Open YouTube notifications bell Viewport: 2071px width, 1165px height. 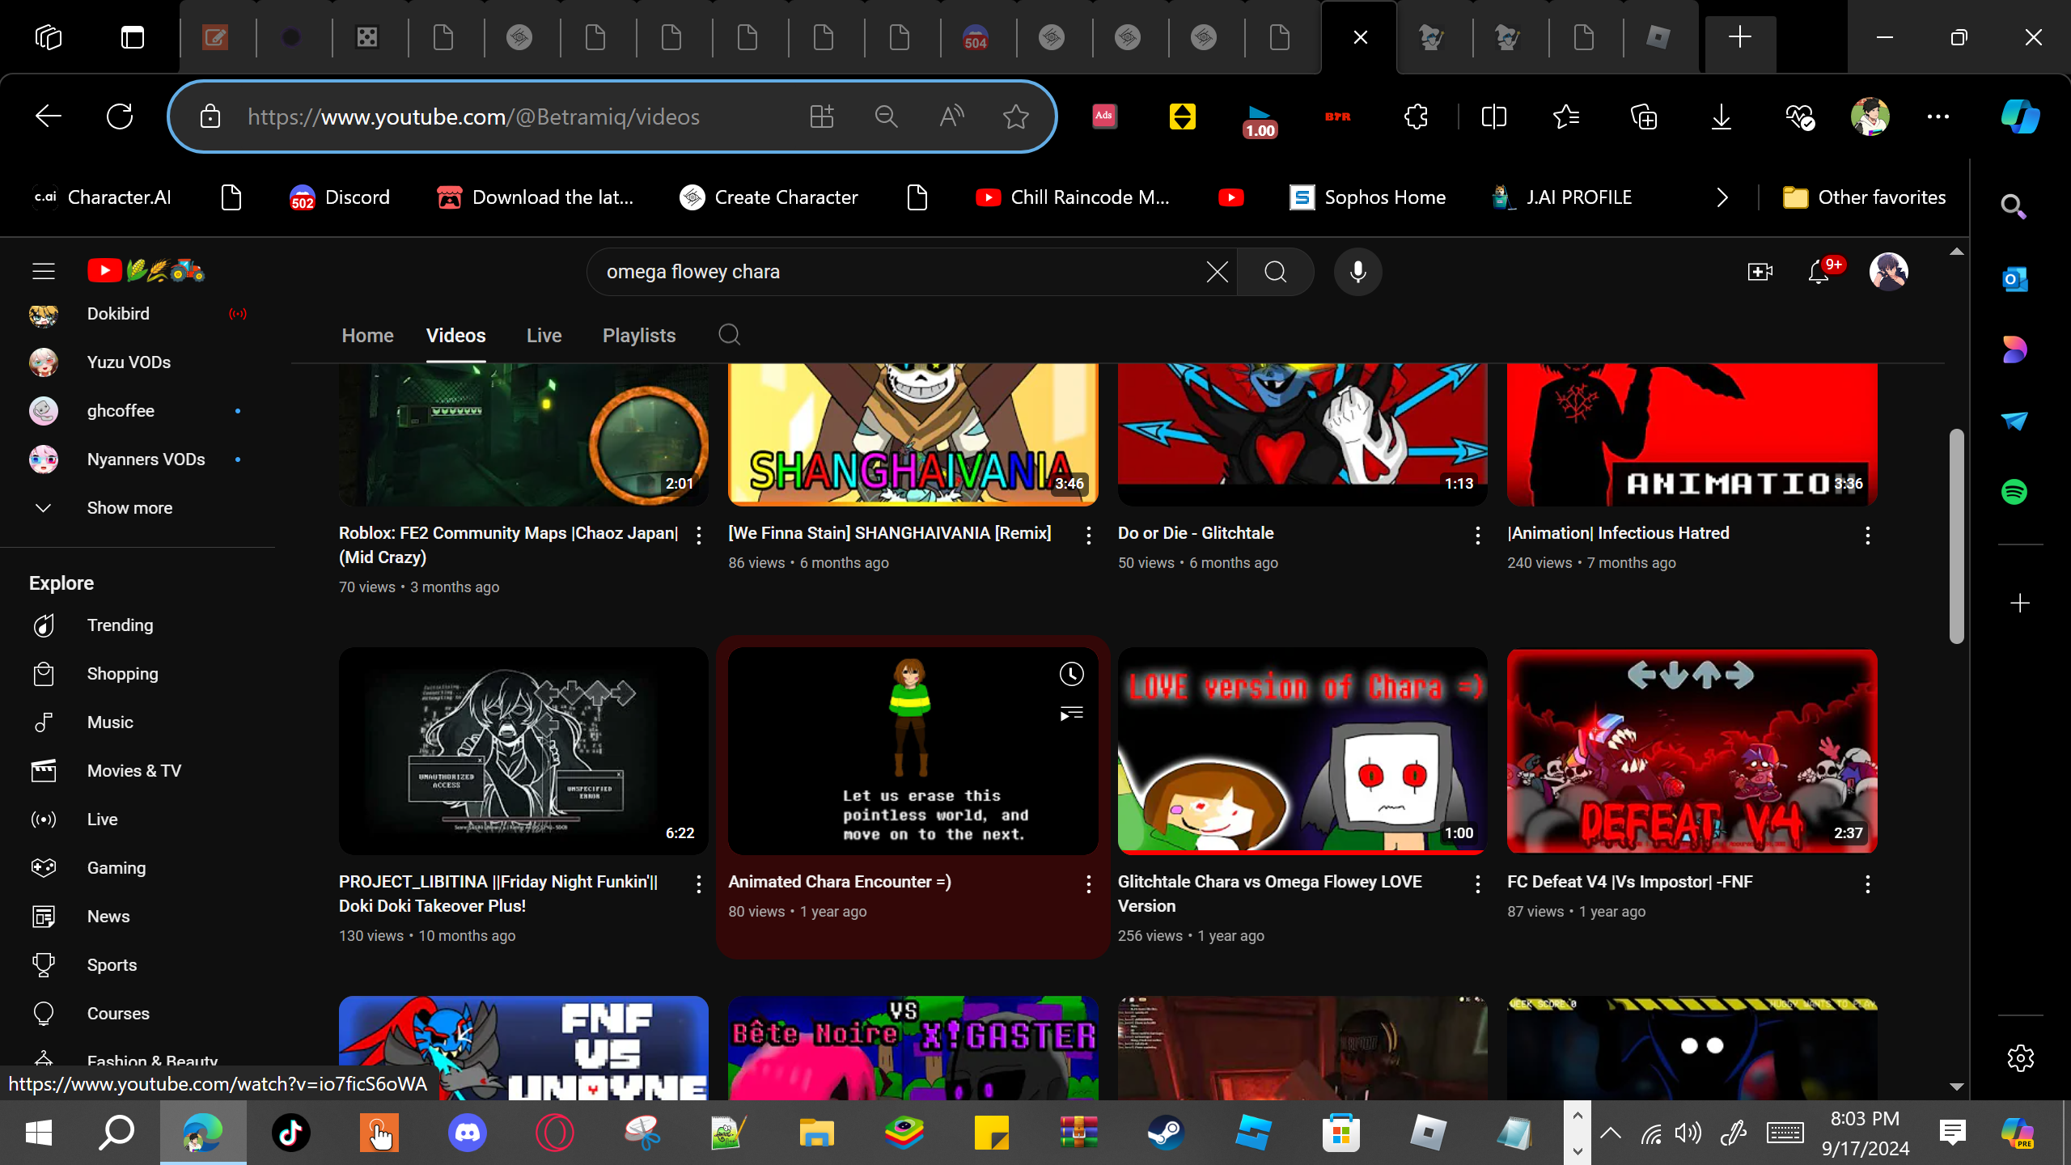(1818, 272)
